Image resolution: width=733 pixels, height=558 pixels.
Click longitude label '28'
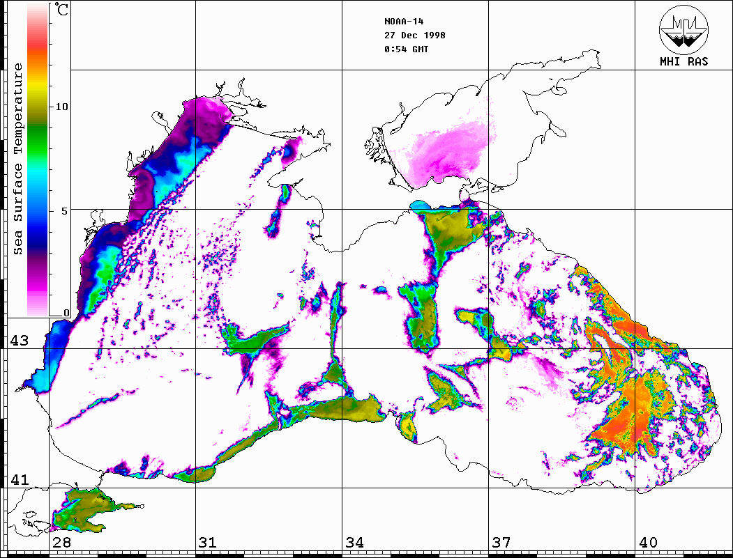pyautogui.click(x=61, y=542)
